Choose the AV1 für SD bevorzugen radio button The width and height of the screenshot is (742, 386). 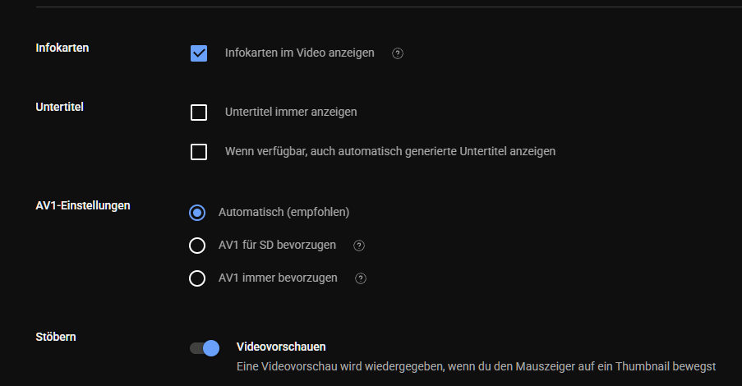tap(197, 246)
